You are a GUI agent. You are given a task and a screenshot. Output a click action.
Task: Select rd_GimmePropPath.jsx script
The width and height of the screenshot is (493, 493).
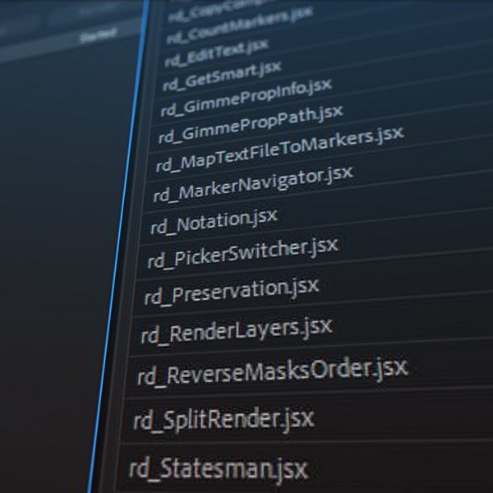251,125
